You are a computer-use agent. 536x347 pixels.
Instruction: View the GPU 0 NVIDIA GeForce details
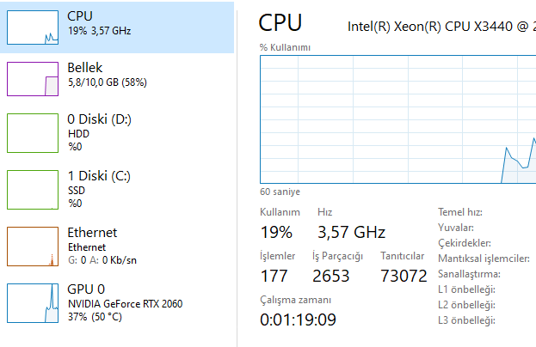pyautogui.click(x=125, y=303)
